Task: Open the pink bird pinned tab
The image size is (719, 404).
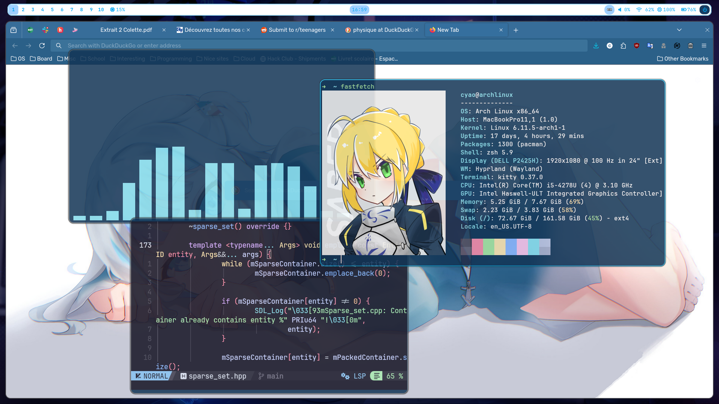Action: [75, 30]
